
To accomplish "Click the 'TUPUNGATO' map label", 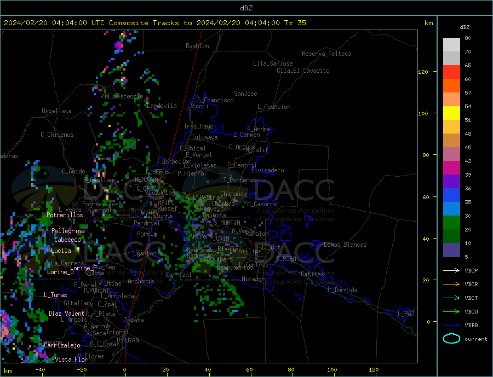I will (98, 291).
